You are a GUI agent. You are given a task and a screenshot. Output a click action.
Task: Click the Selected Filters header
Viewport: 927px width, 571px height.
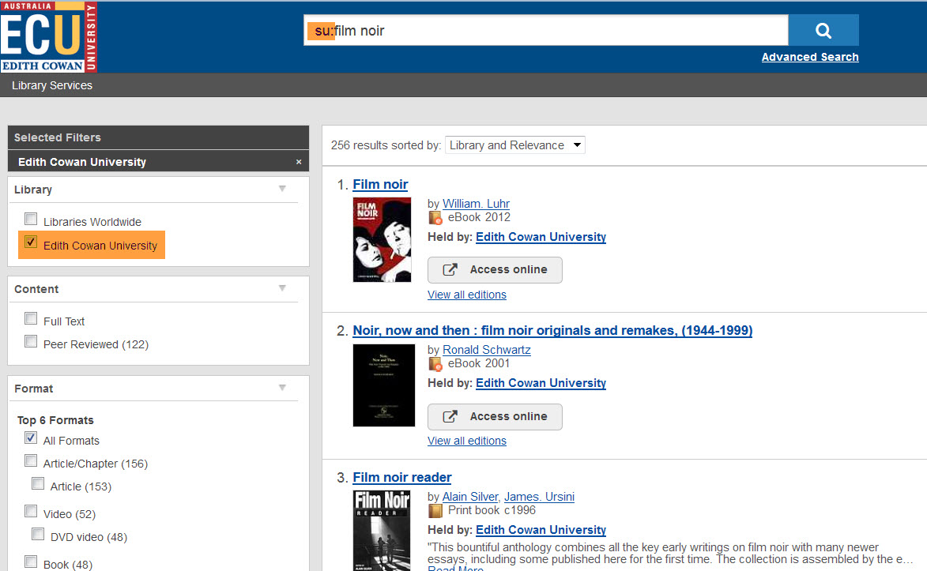coord(158,137)
